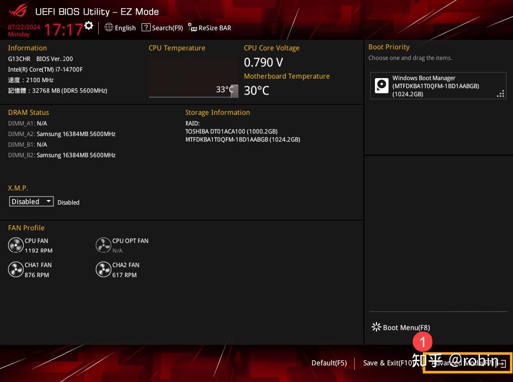
Task: Open Search(F9) from the top bar
Action: tap(162, 28)
